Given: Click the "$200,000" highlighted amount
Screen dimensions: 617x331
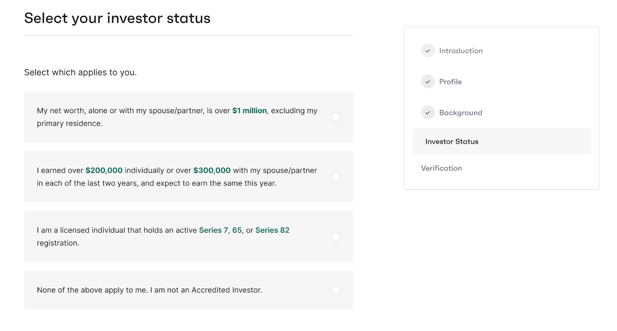Looking at the screenshot, I should pyautogui.click(x=104, y=171).
